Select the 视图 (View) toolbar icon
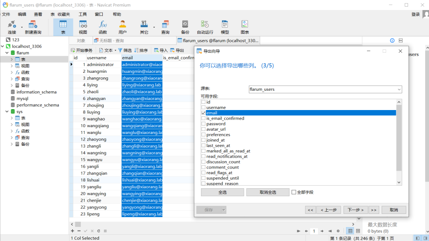429x241 pixels. [x=83, y=27]
